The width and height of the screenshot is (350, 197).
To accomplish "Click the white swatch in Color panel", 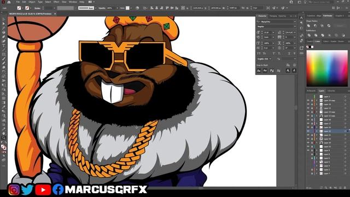I will tap(312, 47).
